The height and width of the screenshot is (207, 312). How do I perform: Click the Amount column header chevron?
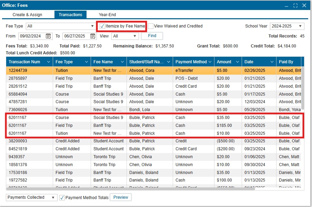(x=237, y=62)
